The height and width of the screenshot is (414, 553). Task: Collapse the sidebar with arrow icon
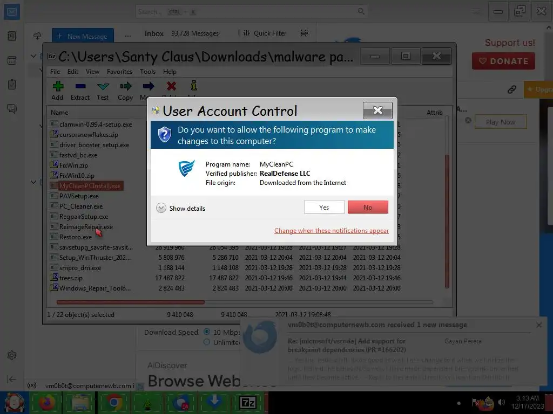coord(12,379)
